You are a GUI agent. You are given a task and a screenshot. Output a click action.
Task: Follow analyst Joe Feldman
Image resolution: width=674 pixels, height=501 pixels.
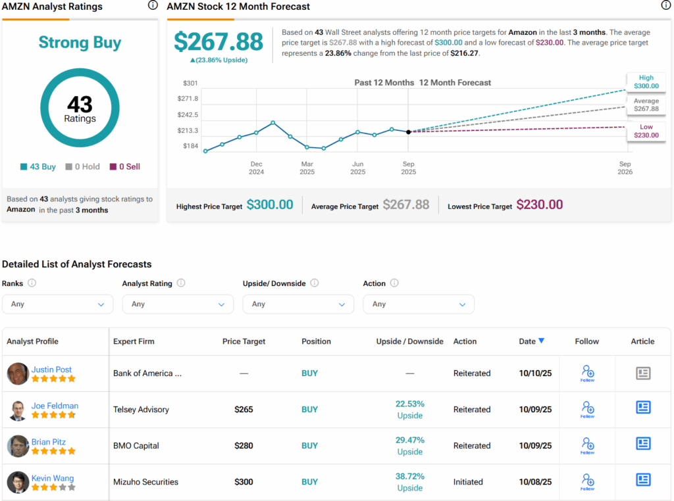click(x=587, y=409)
